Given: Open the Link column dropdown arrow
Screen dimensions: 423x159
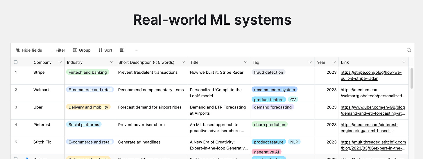Looking at the screenshot, I should click(404, 62).
